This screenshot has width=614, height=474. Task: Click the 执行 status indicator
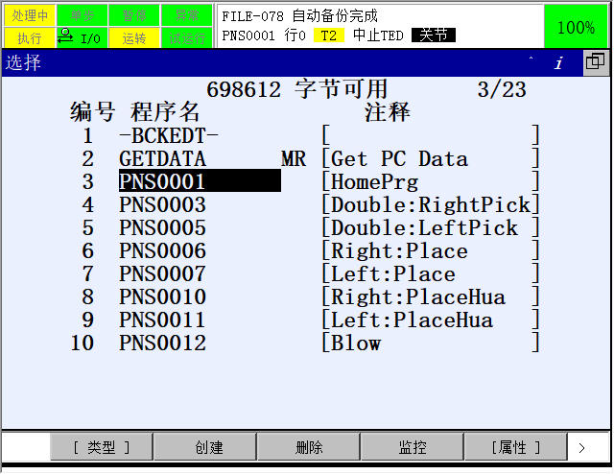[30, 37]
